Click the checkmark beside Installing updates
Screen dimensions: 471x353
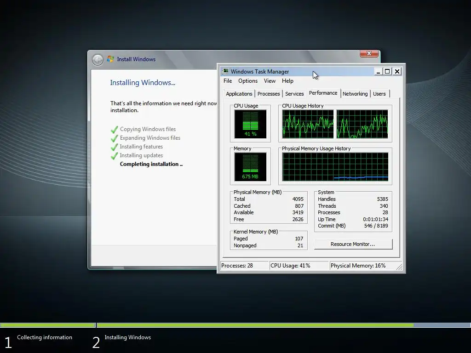[114, 156]
